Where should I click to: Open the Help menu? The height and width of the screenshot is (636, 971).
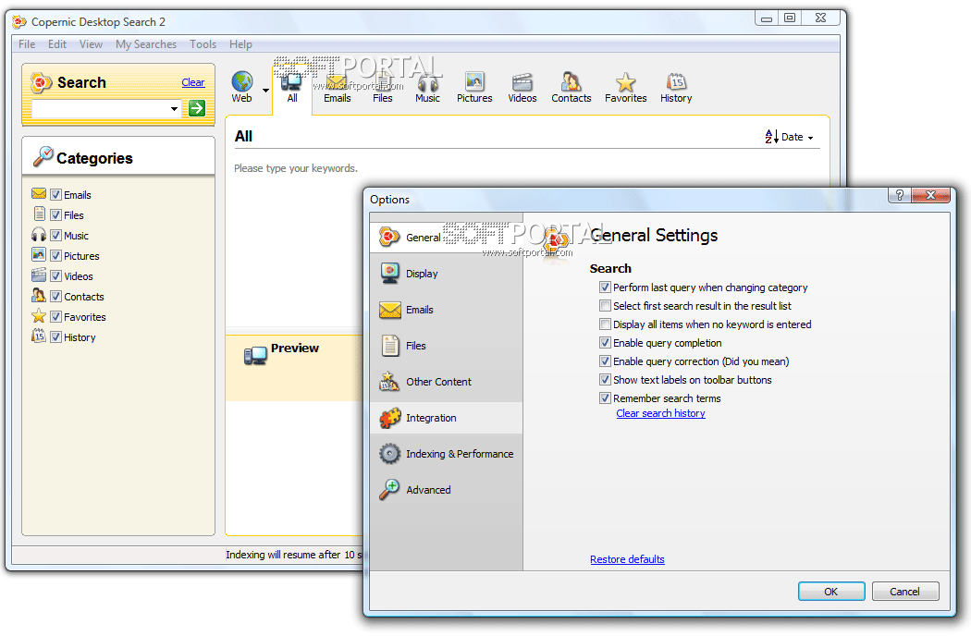[x=240, y=44]
